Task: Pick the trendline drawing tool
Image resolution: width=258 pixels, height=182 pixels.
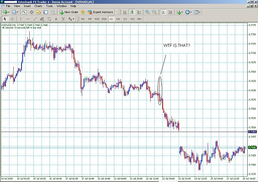Action: click(35, 19)
